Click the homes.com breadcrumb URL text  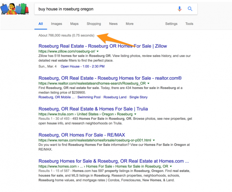pyautogui.click(x=103, y=166)
